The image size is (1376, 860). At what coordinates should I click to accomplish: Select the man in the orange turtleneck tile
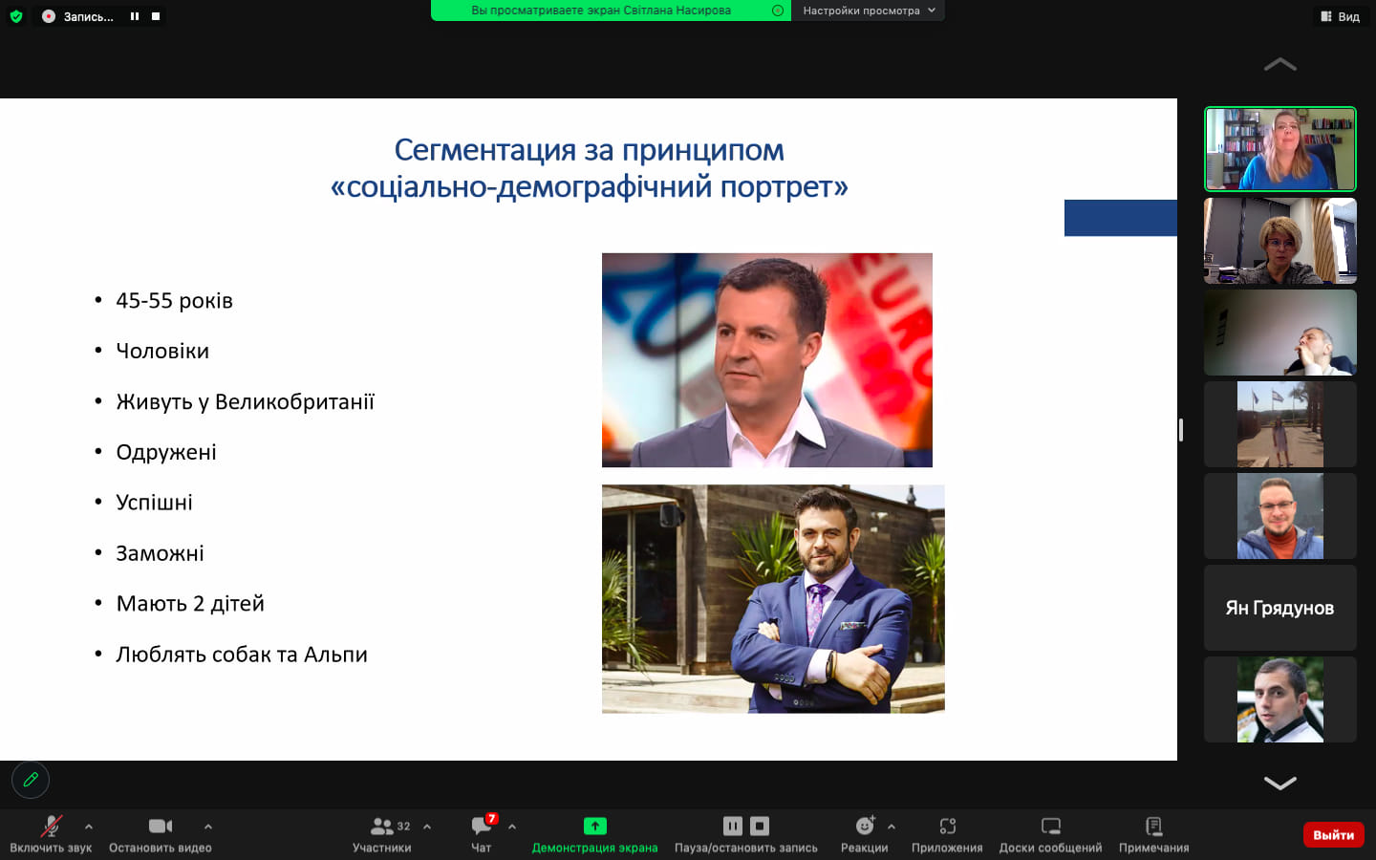1280,516
